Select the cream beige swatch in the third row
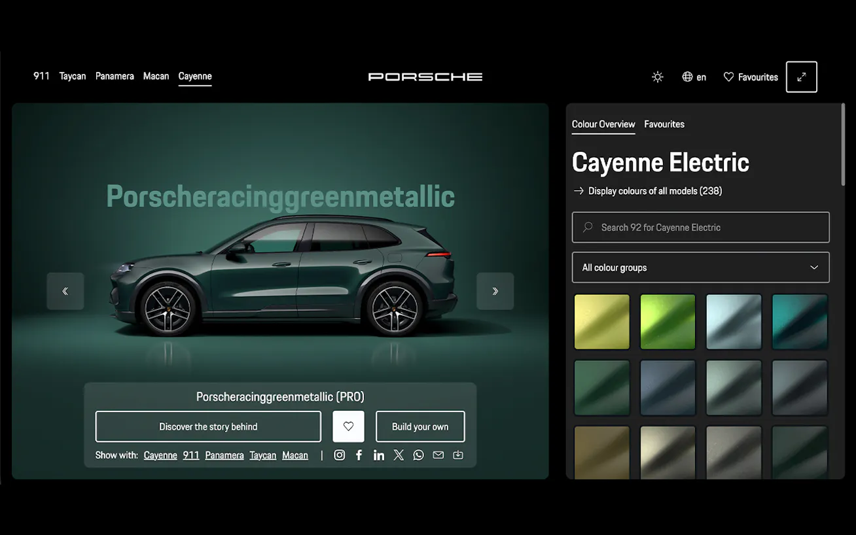This screenshot has height=535, width=856. (x=668, y=452)
